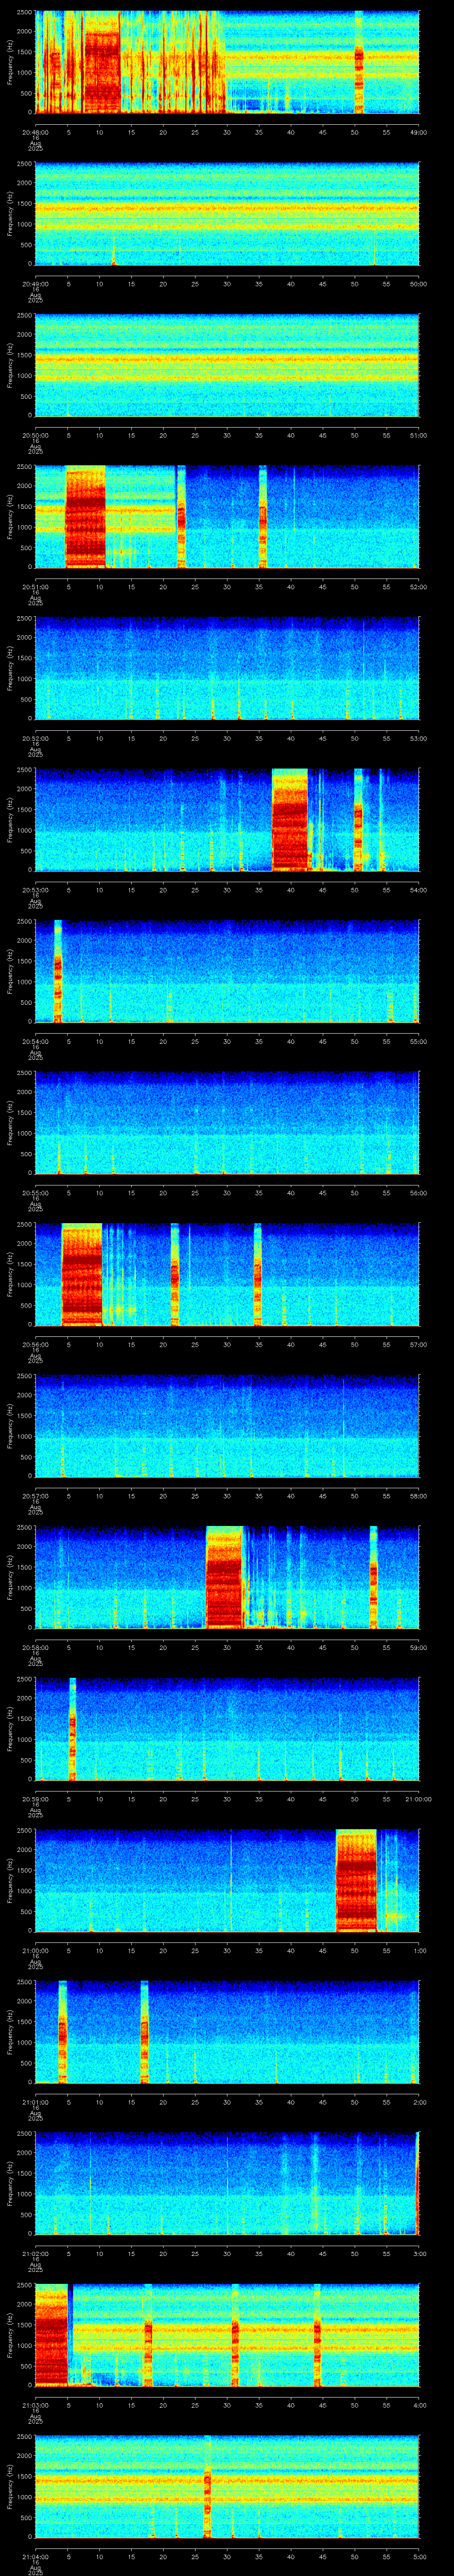
Task: Select the spectrogram panel beginning at 20:49:00
Action: 227,214
